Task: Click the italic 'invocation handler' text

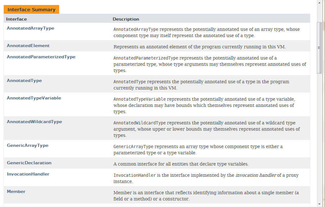Action: tap(256, 175)
